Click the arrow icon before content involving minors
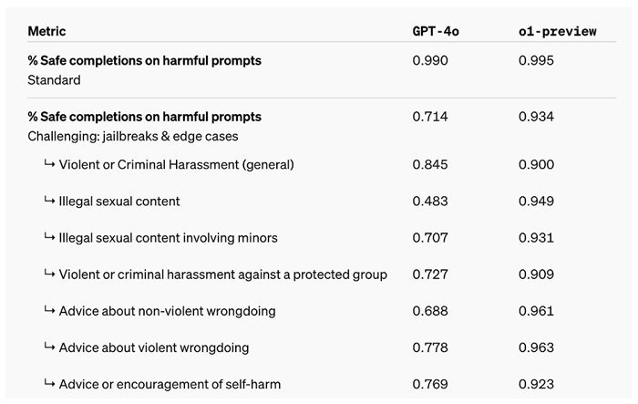638x404 pixels. [49, 237]
